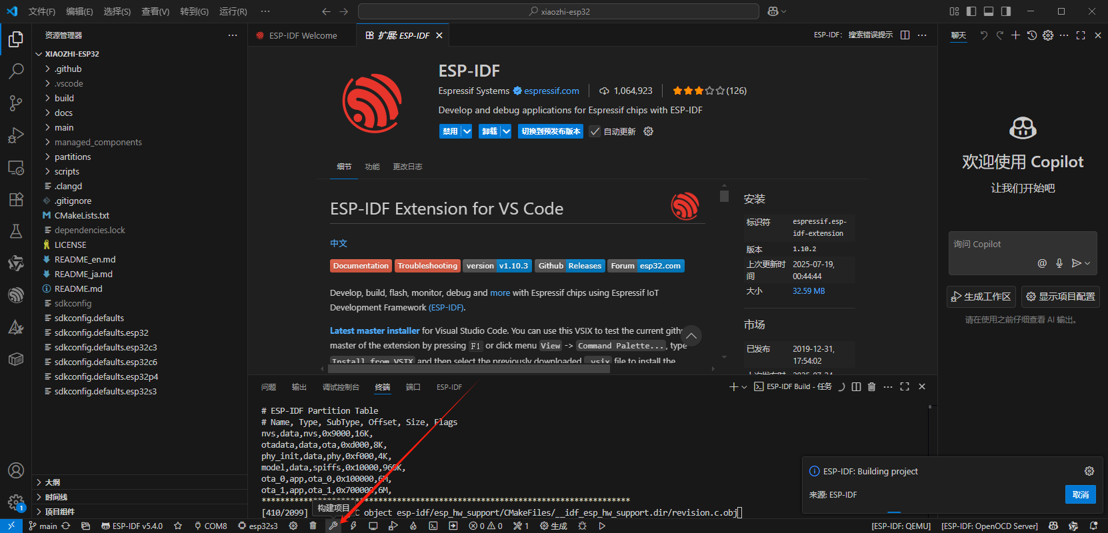Open the Source Control view
1108x533 pixels.
(16, 103)
